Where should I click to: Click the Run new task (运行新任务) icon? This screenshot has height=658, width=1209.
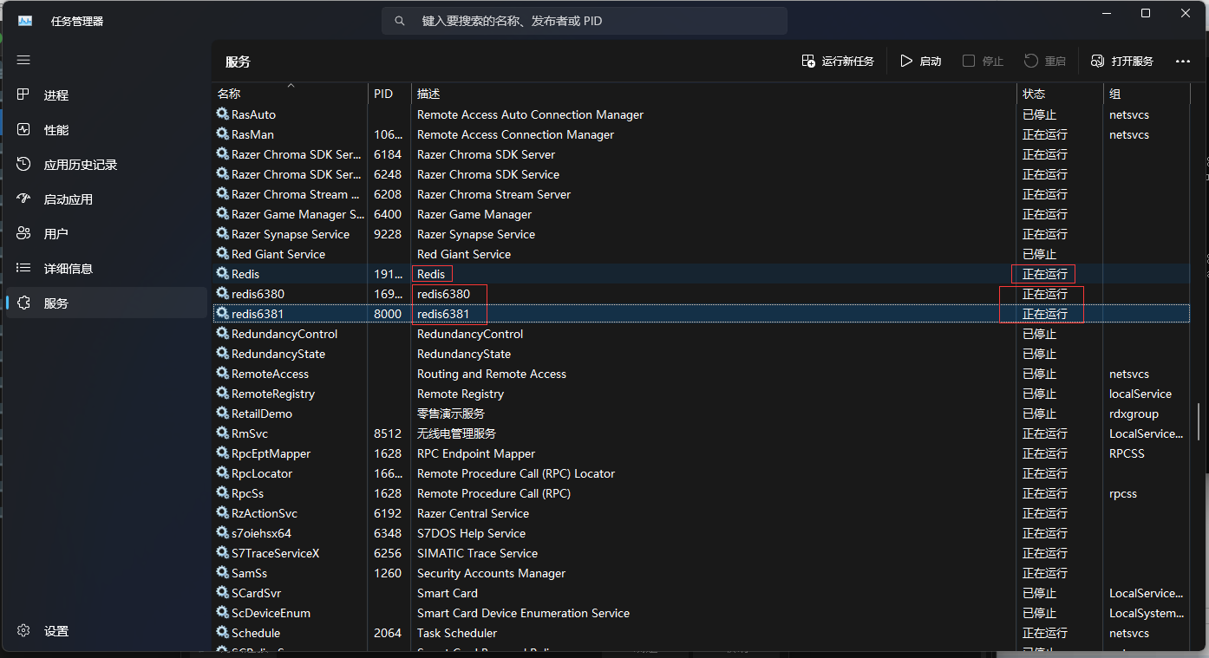pos(808,61)
